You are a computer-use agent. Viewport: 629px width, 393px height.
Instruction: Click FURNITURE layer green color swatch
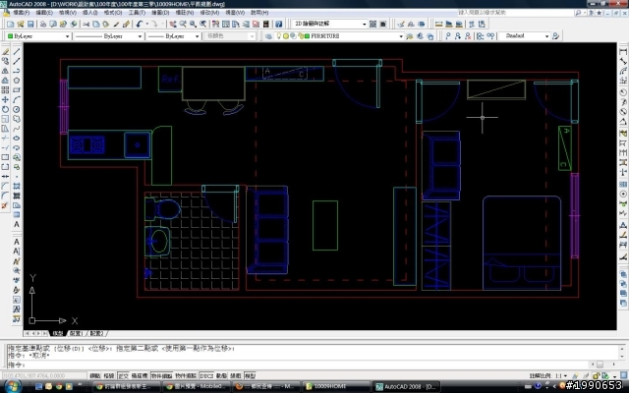(x=307, y=36)
